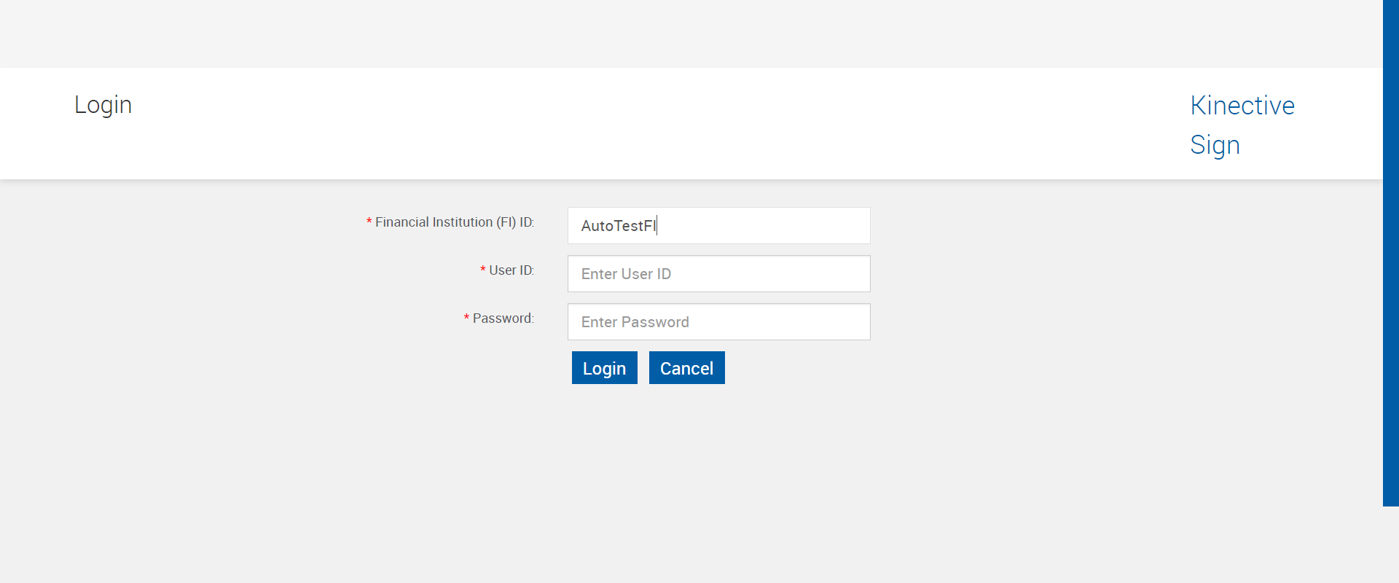The width and height of the screenshot is (1399, 583).
Task: Click the word Kinective in the logo
Action: (1242, 106)
